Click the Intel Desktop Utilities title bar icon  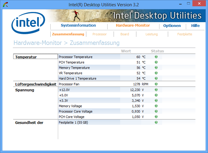[x=5, y=4]
